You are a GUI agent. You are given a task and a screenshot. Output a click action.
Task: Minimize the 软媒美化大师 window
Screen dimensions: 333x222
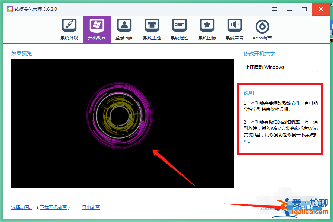[x=289, y=9]
